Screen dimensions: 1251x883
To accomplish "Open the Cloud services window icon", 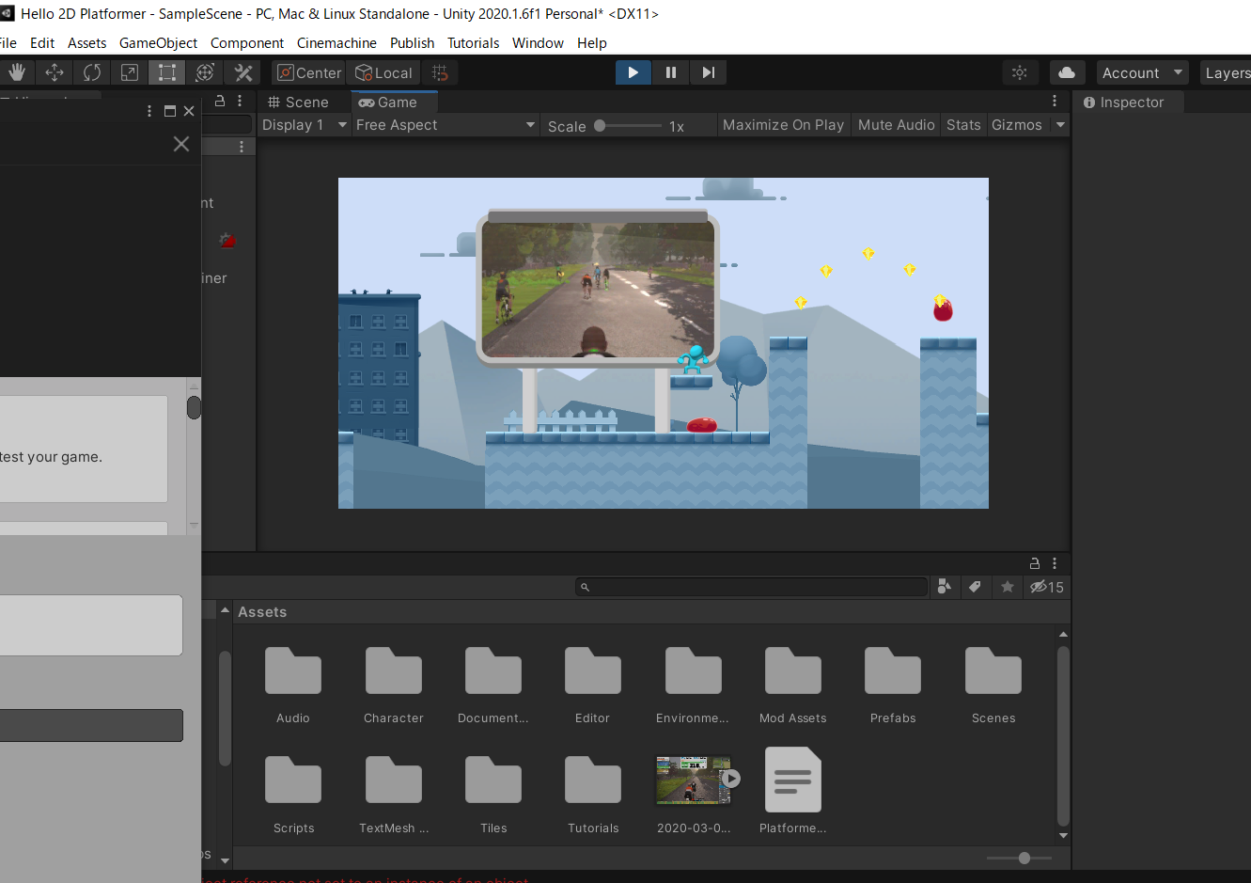I will (x=1067, y=72).
